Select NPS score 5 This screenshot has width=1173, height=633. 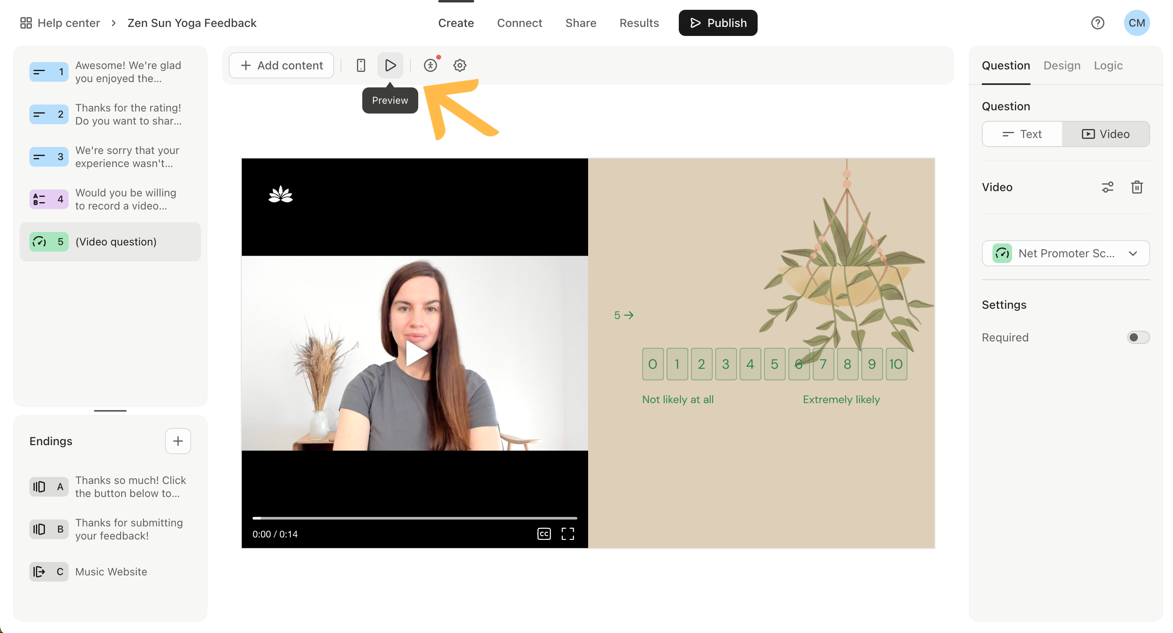pos(774,364)
